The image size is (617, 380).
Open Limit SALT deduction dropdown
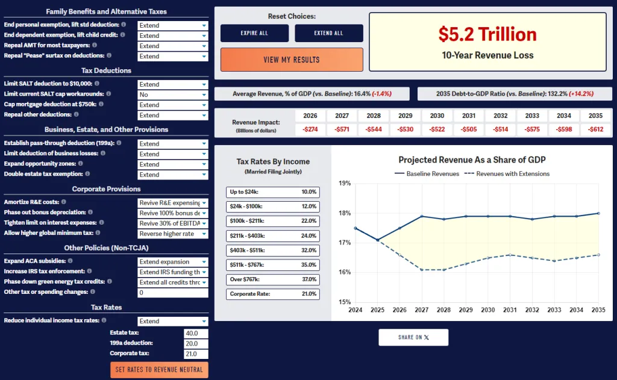(x=173, y=84)
